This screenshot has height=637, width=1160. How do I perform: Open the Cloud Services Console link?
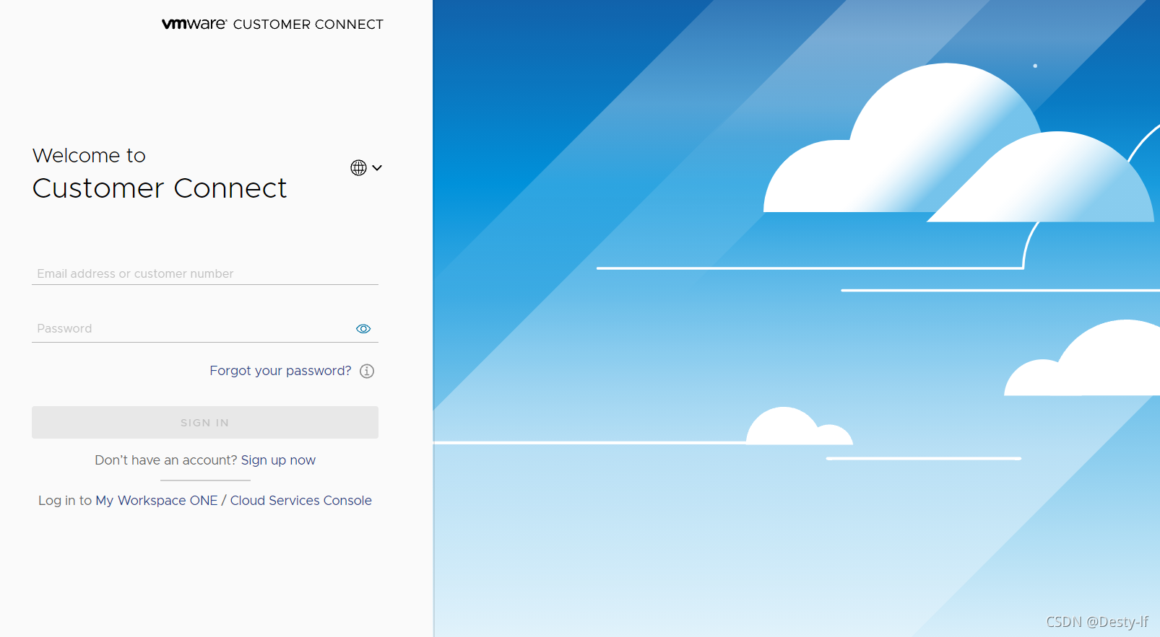click(301, 501)
